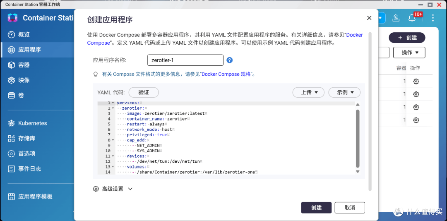This screenshot has width=447, height=221.
Task: Click the 容器 cube icon
Action: click(11, 65)
